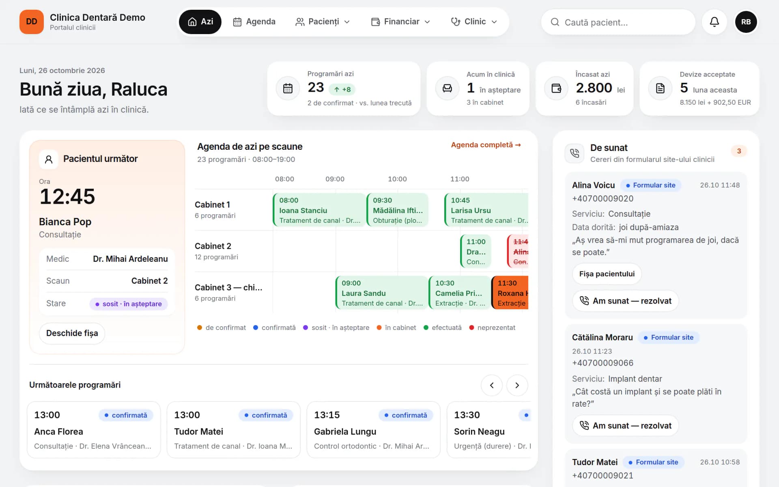Go to the Azi tab

tap(200, 22)
